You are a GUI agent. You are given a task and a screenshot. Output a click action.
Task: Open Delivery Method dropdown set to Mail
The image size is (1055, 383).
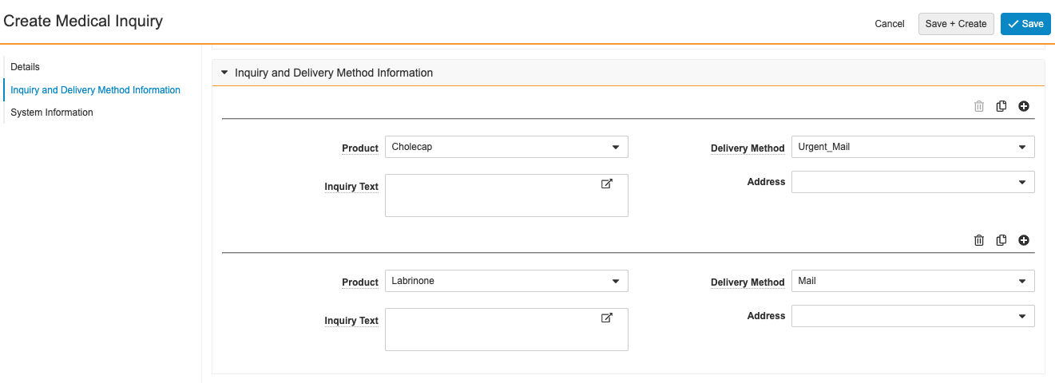click(x=912, y=281)
